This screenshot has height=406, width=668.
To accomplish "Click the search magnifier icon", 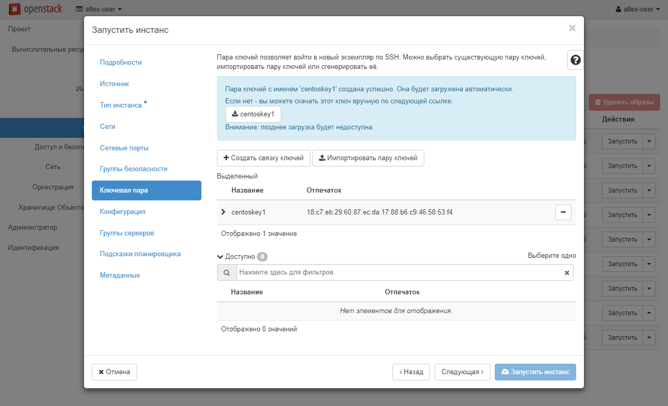I will tap(226, 272).
